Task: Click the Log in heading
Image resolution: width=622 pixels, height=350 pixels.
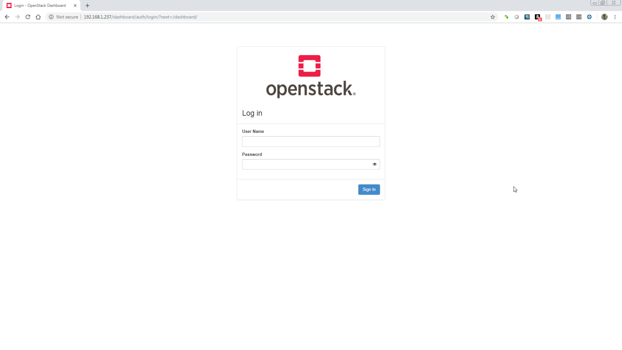Action: coord(252,113)
